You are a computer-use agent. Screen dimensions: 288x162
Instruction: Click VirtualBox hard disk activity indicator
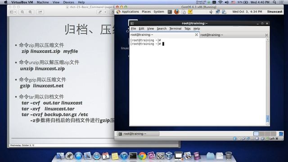[x=235, y=139]
